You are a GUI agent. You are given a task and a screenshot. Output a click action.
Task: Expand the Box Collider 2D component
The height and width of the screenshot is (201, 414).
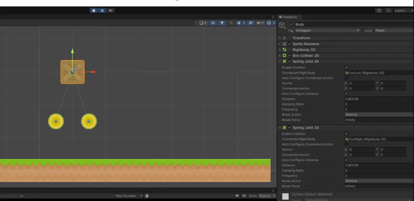(x=280, y=55)
